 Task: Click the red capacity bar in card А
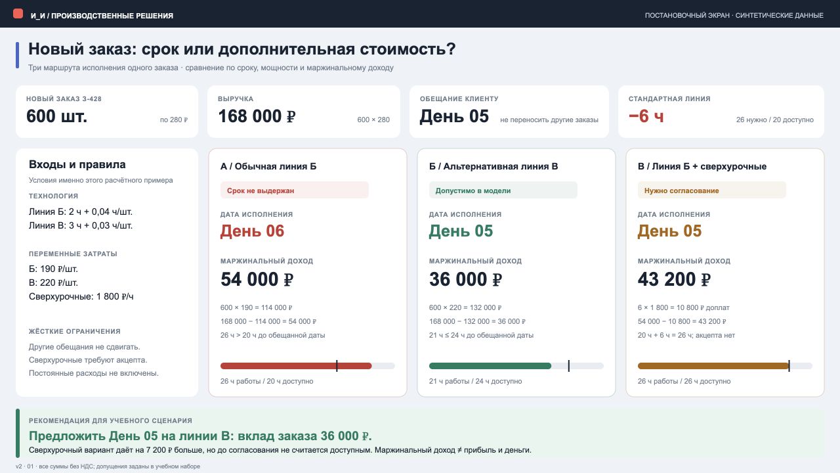click(x=296, y=366)
